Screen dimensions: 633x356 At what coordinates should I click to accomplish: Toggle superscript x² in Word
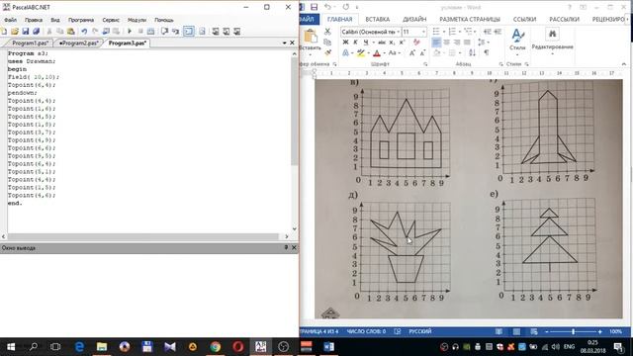[402, 42]
